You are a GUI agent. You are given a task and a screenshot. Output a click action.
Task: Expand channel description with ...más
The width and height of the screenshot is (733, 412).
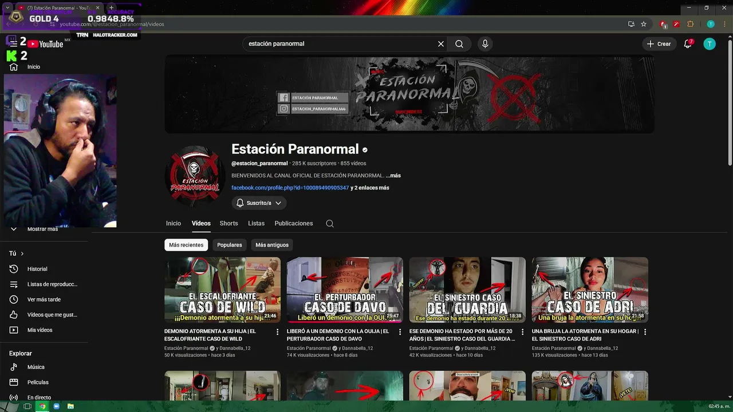pyautogui.click(x=393, y=176)
